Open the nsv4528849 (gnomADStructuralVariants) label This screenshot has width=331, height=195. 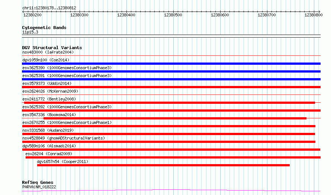(x=64, y=138)
